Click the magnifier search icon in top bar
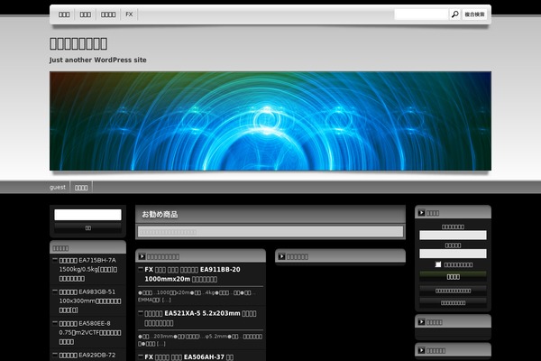Image resolution: width=541 pixels, height=361 pixels. (x=455, y=14)
